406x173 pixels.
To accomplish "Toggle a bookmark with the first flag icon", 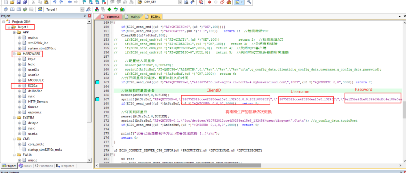I will click(84, 2).
